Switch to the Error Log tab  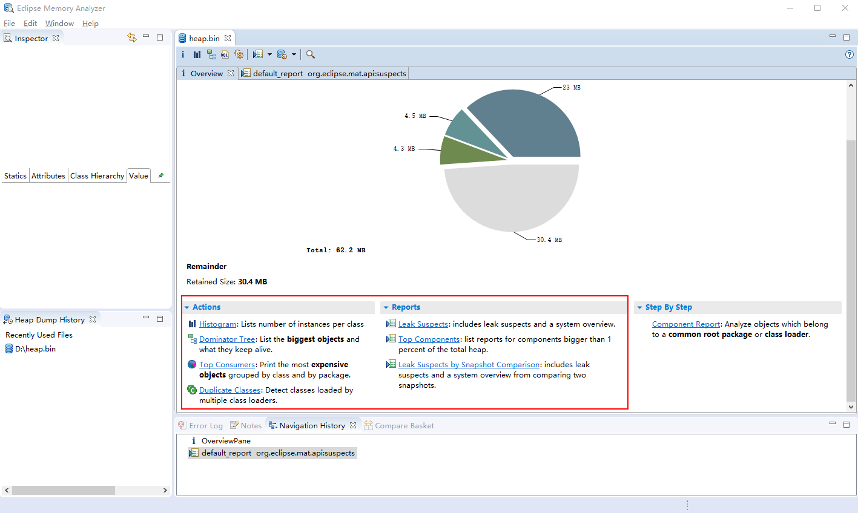(200, 426)
